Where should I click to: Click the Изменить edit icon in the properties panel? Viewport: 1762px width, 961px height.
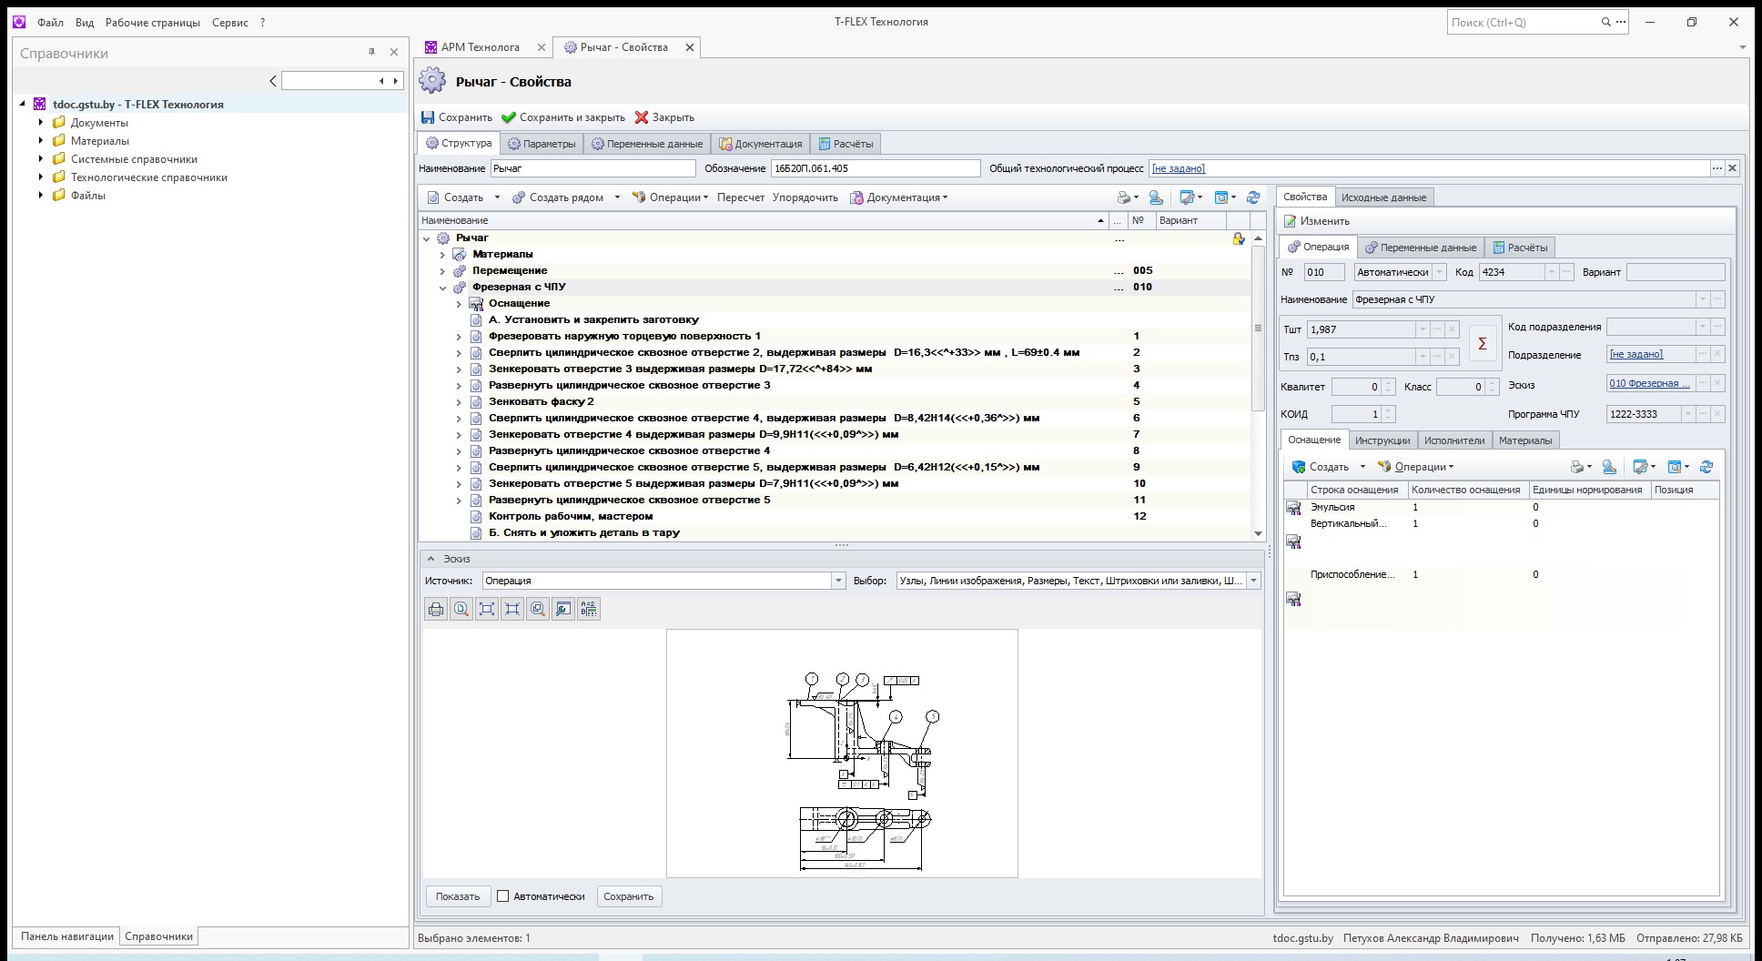click(1290, 221)
